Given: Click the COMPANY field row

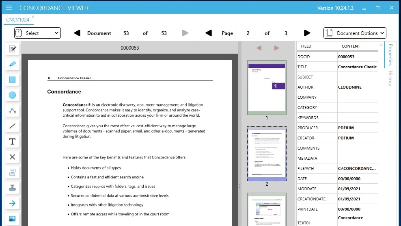Looking at the screenshot, I should tap(337, 98).
